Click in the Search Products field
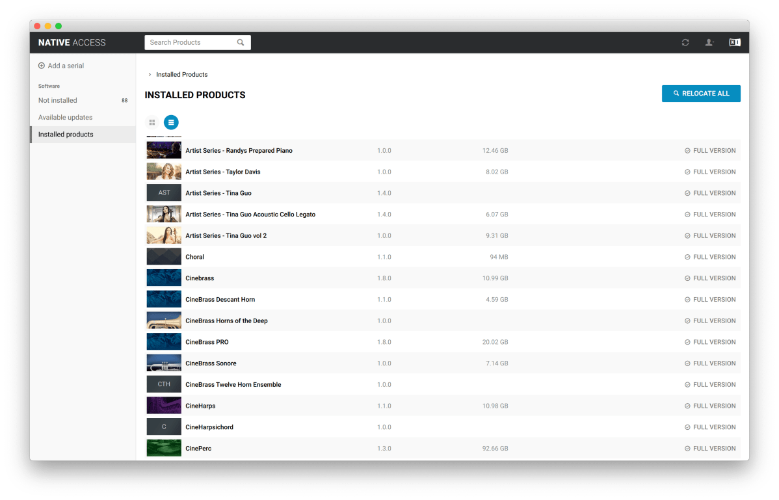 click(x=197, y=43)
